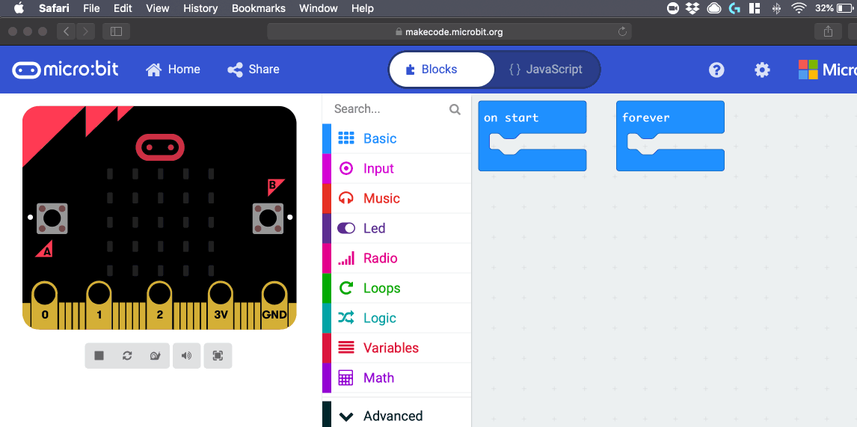Expand the Advanced categories

(397, 416)
